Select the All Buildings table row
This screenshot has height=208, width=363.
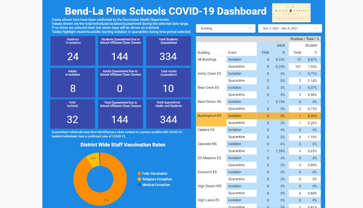click(x=207, y=60)
